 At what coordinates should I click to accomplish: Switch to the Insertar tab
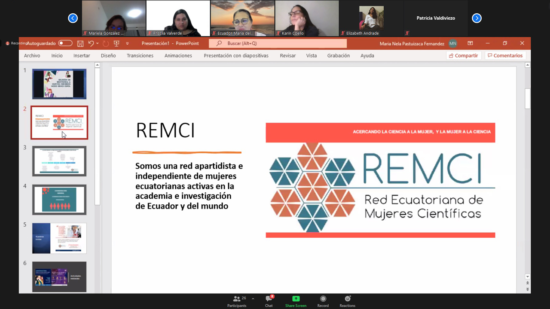[x=82, y=55]
